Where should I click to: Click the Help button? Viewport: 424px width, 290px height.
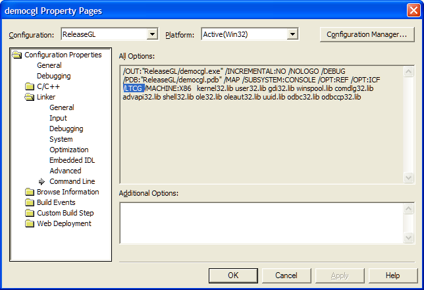pos(392,275)
